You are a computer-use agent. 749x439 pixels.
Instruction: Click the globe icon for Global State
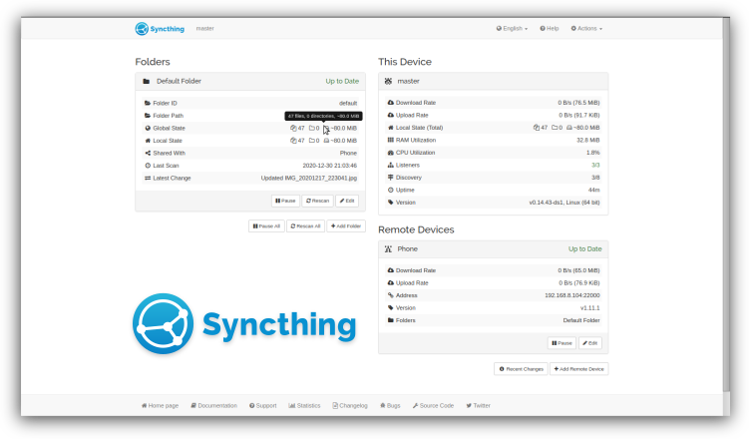(x=148, y=128)
